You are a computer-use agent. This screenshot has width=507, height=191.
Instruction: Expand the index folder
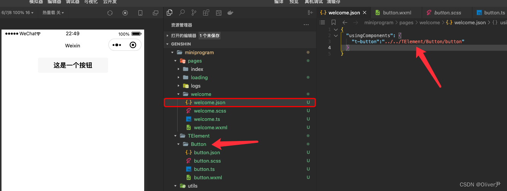tap(179, 69)
